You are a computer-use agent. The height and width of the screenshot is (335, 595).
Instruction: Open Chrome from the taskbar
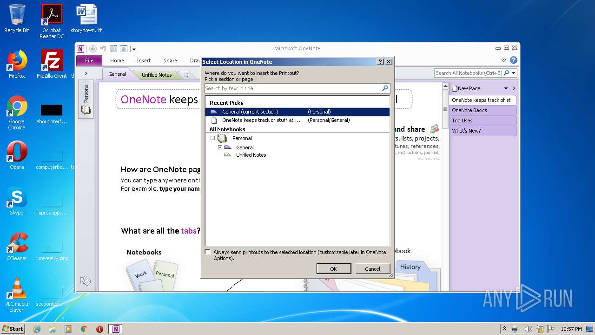point(84,329)
